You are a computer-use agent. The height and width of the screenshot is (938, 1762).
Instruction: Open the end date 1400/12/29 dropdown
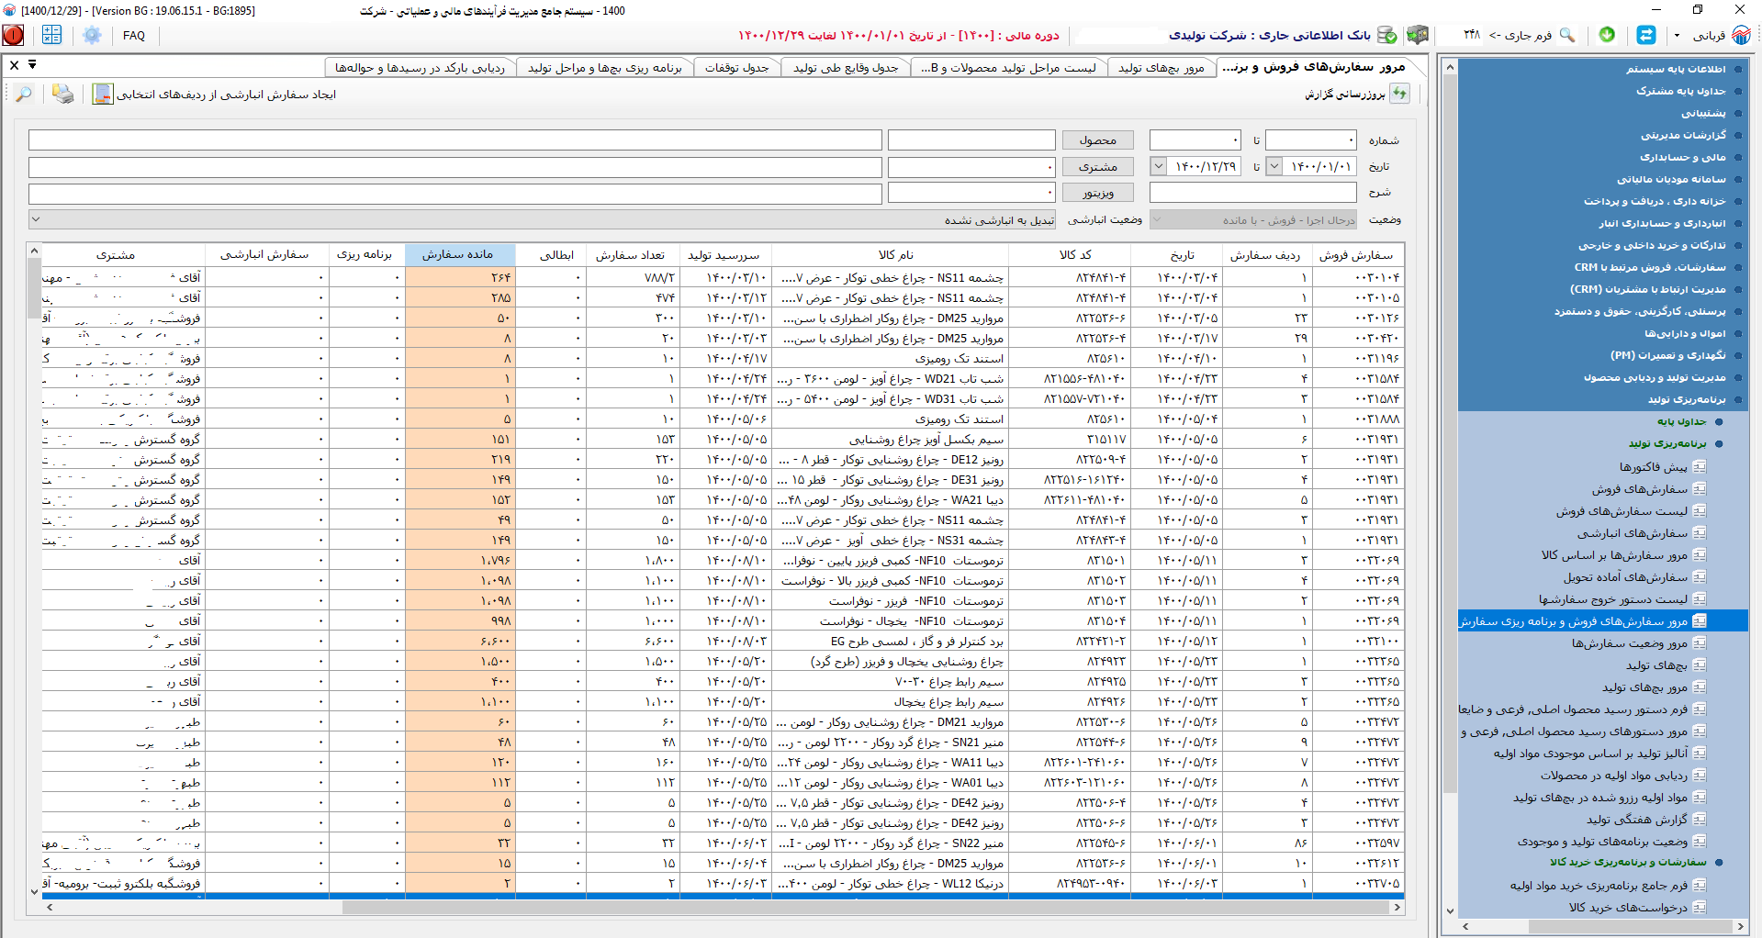tap(1158, 166)
